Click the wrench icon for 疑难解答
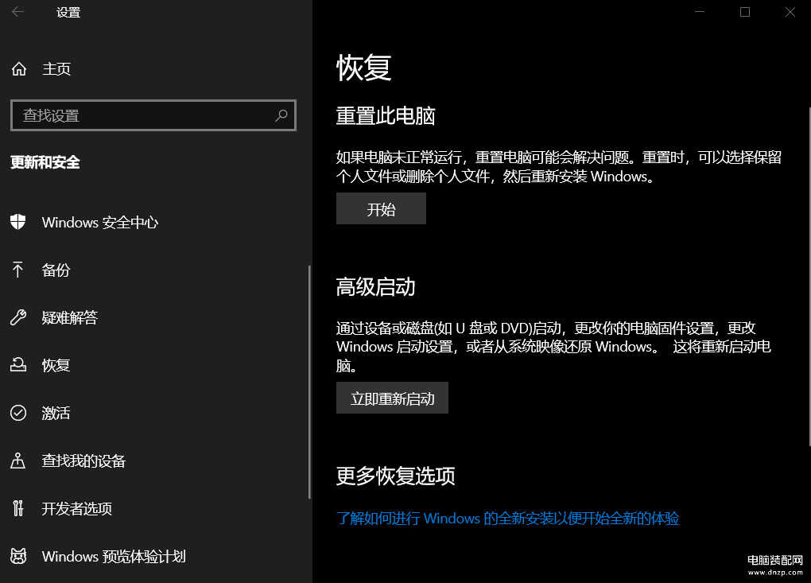 coord(18,317)
